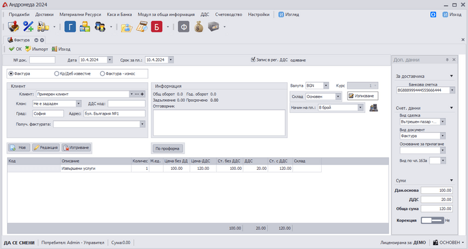Click the round minimize icon on Фактура tab
Viewport: 468px width, 249px height.
coord(36,40)
